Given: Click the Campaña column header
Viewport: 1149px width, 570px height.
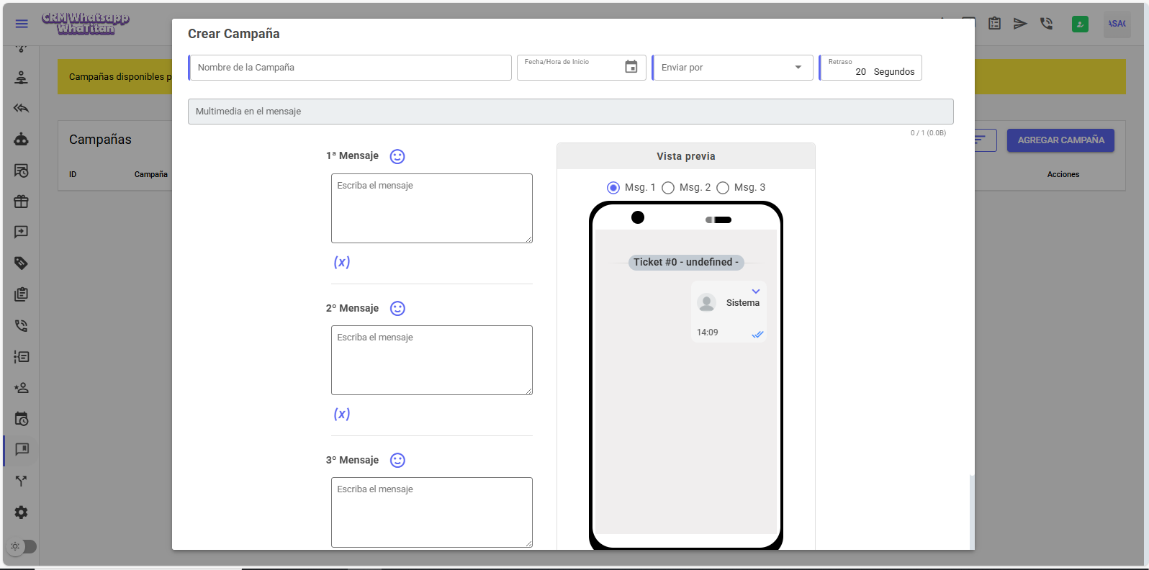Looking at the screenshot, I should tap(151, 174).
